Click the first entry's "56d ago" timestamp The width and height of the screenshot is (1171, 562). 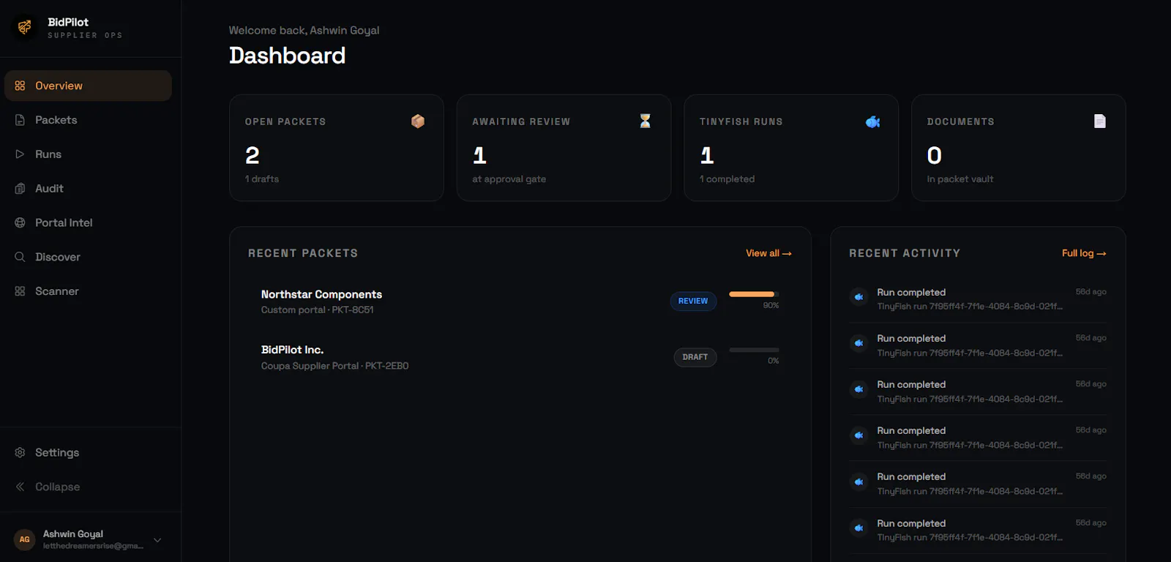tap(1090, 291)
